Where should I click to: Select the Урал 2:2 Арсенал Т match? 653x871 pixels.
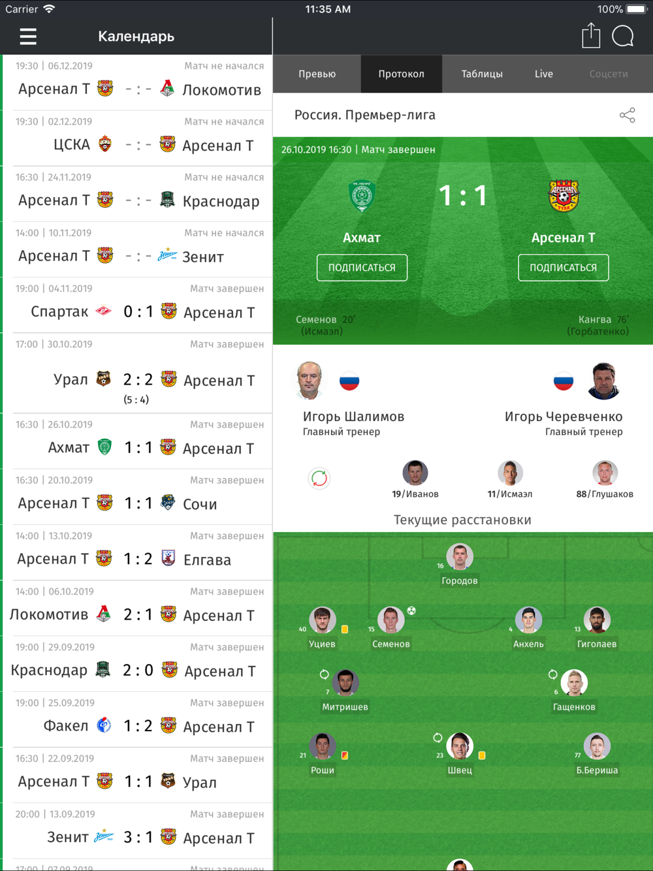point(137,373)
